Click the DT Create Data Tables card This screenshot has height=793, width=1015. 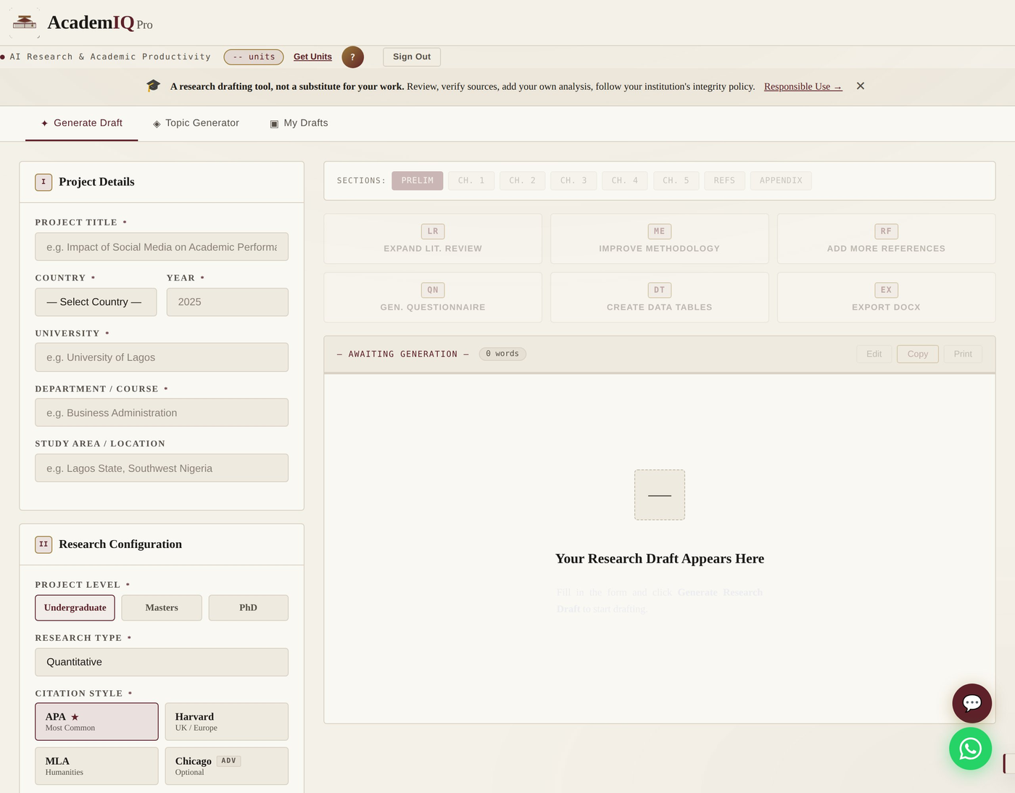point(660,297)
